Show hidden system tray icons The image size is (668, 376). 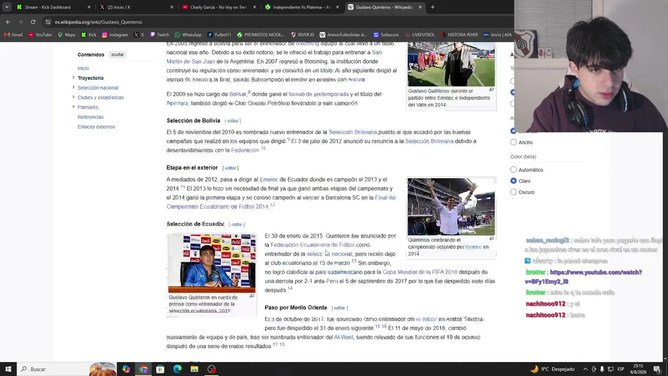click(585, 369)
